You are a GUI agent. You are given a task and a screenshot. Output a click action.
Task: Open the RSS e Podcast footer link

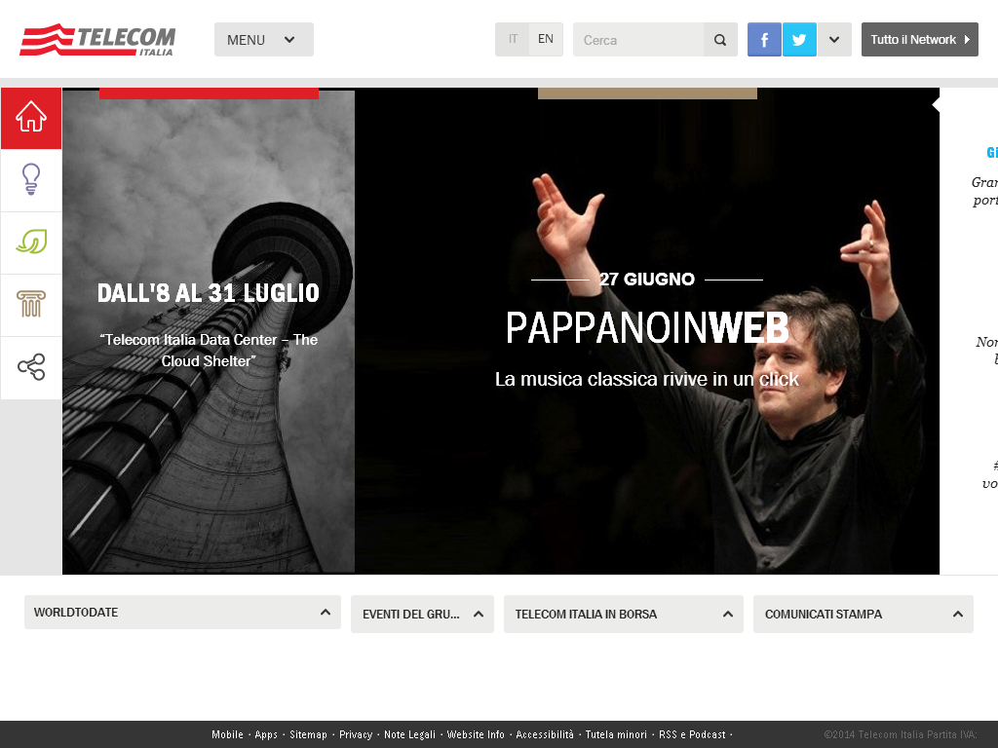pyautogui.click(x=692, y=734)
